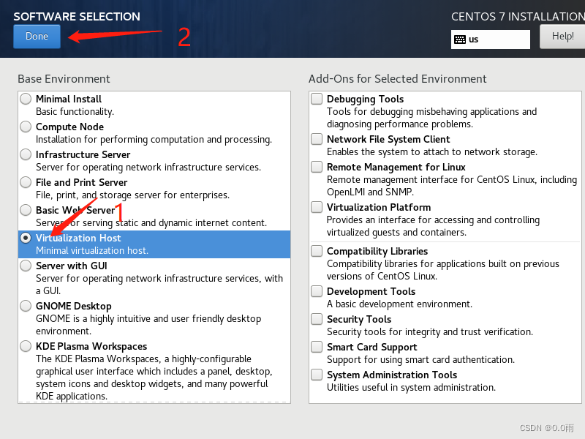Image resolution: width=585 pixels, height=439 pixels.
Task: Click the keyboard layout icon
Action: pyautogui.click(x=460, y=40)
